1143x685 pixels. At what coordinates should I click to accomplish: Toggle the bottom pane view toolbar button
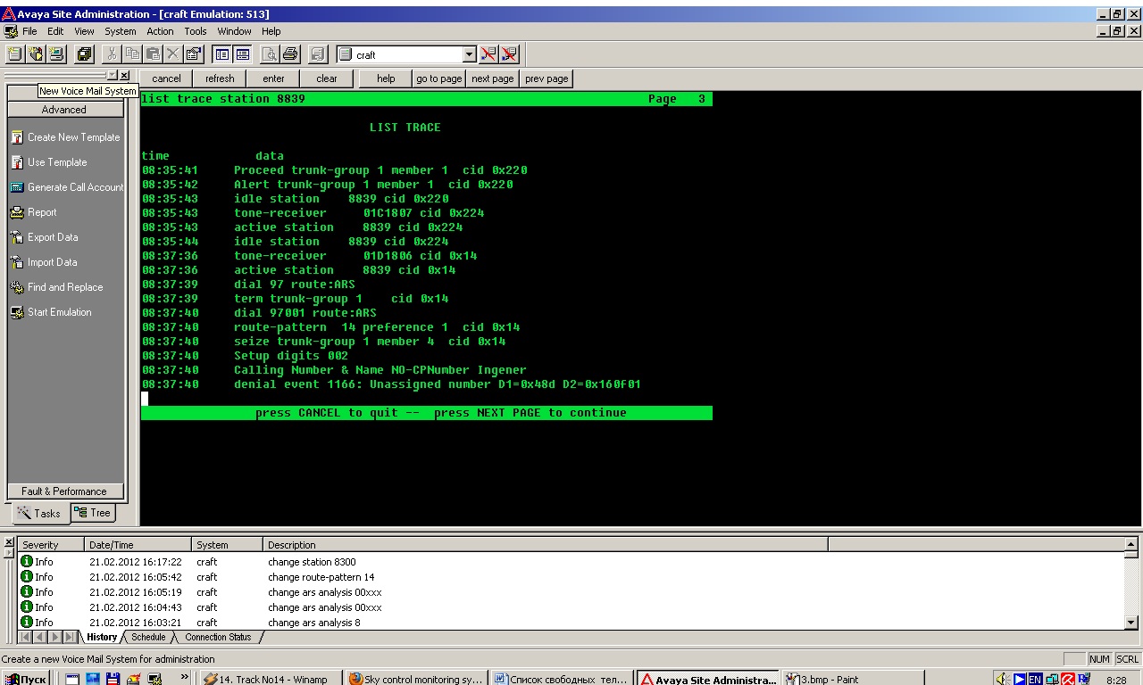click(x=242, y=54)
